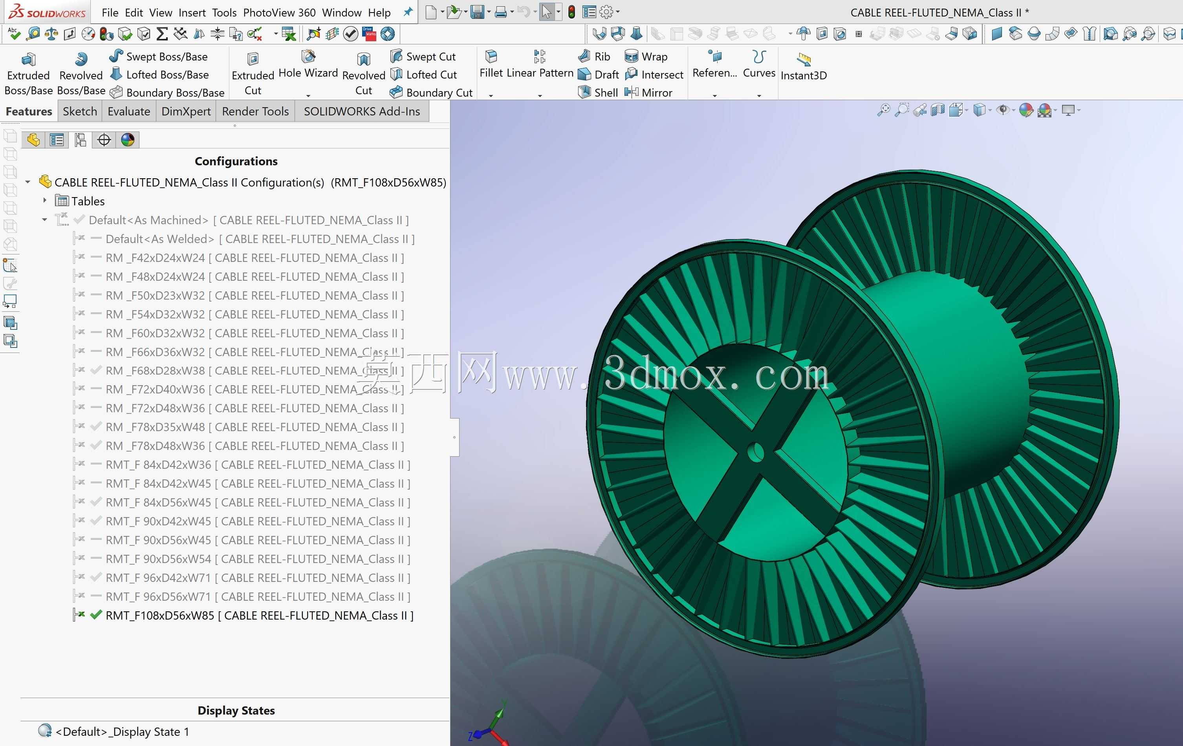Open the Render Tools tab
This screenshot has width=1183, height=746.
255,112
